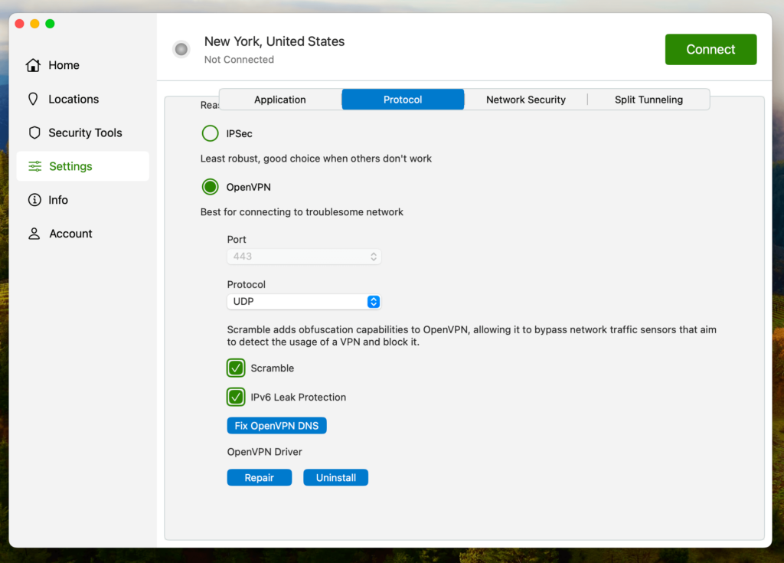This screenshot has height=563, width=784.
Task: Go to Locations
Action: click(83, 99)
